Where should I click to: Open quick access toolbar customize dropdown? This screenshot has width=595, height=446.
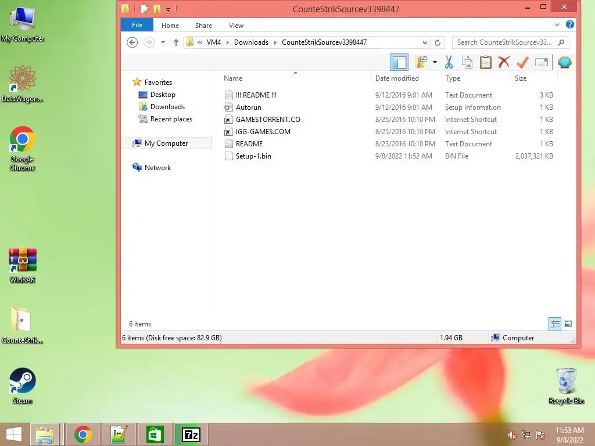coord(168,9)
